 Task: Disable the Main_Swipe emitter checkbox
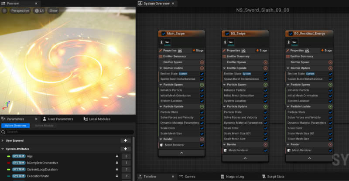164,33
